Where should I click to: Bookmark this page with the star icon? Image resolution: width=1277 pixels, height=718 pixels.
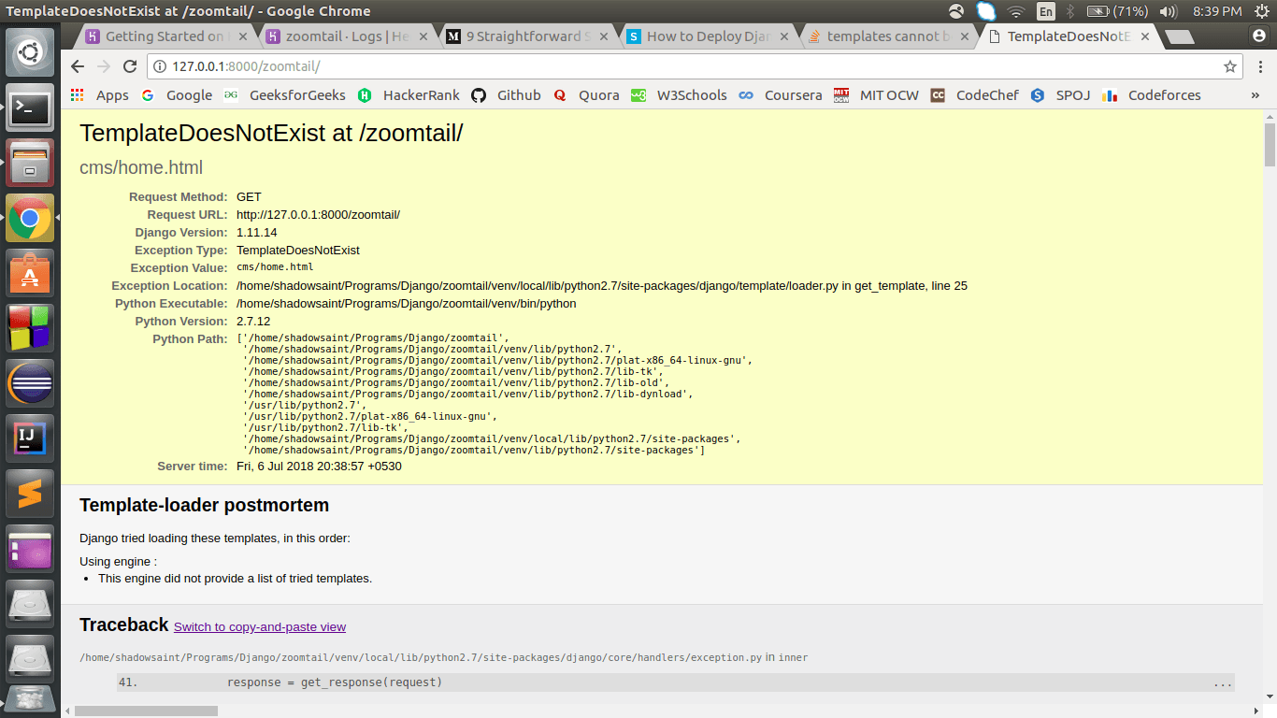(1230, 66)
